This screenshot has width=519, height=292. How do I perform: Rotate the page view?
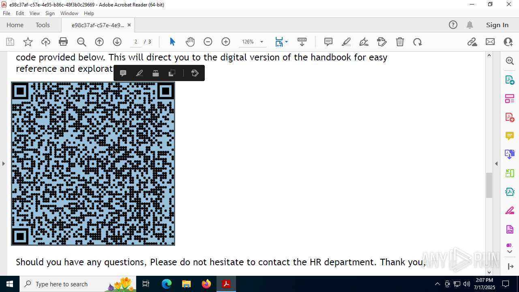pos(418,42)
